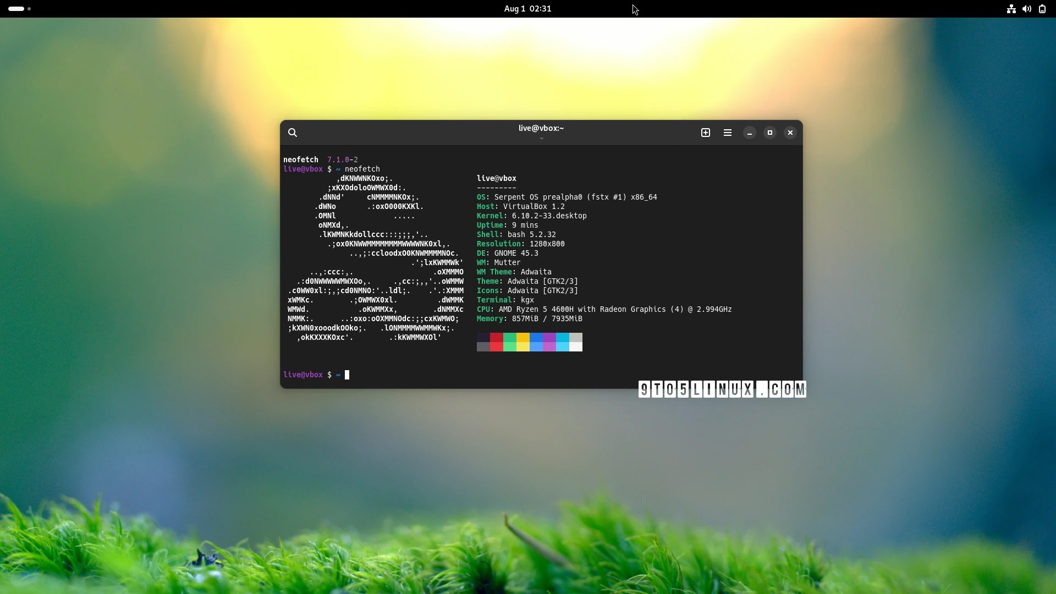
Task: Click the volume speaker icon
Action: point(1026,9)
